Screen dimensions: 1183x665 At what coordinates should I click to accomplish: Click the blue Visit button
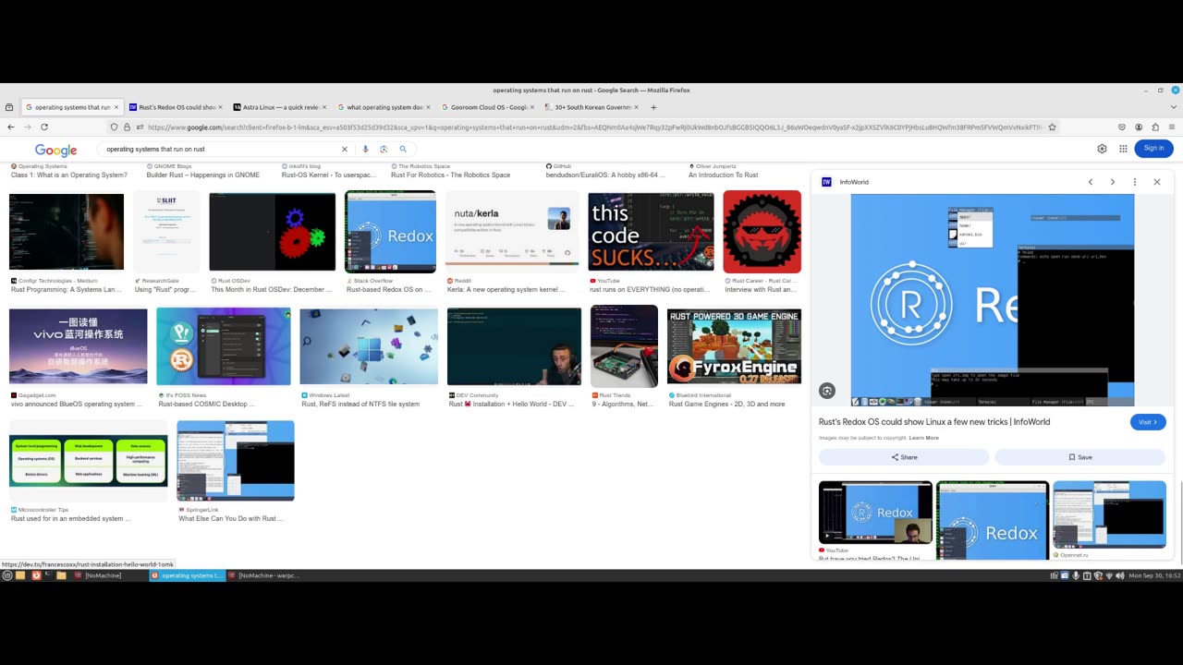click(1148, 422)
